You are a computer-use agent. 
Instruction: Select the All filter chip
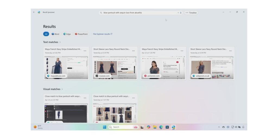(46, 34)
